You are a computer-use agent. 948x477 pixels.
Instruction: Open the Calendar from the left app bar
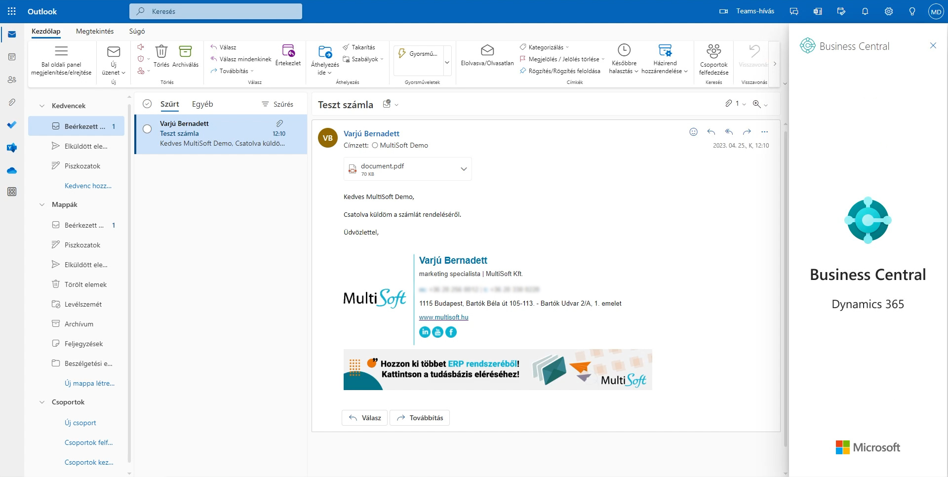(x=12, y=56)
